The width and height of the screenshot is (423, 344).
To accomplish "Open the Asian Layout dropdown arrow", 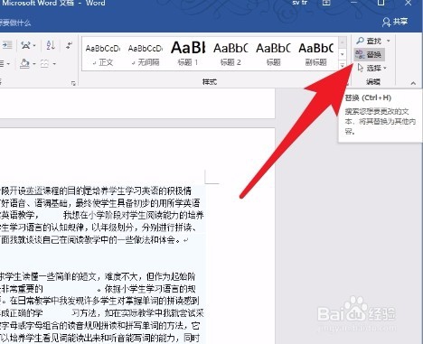I will pos(34,46).
